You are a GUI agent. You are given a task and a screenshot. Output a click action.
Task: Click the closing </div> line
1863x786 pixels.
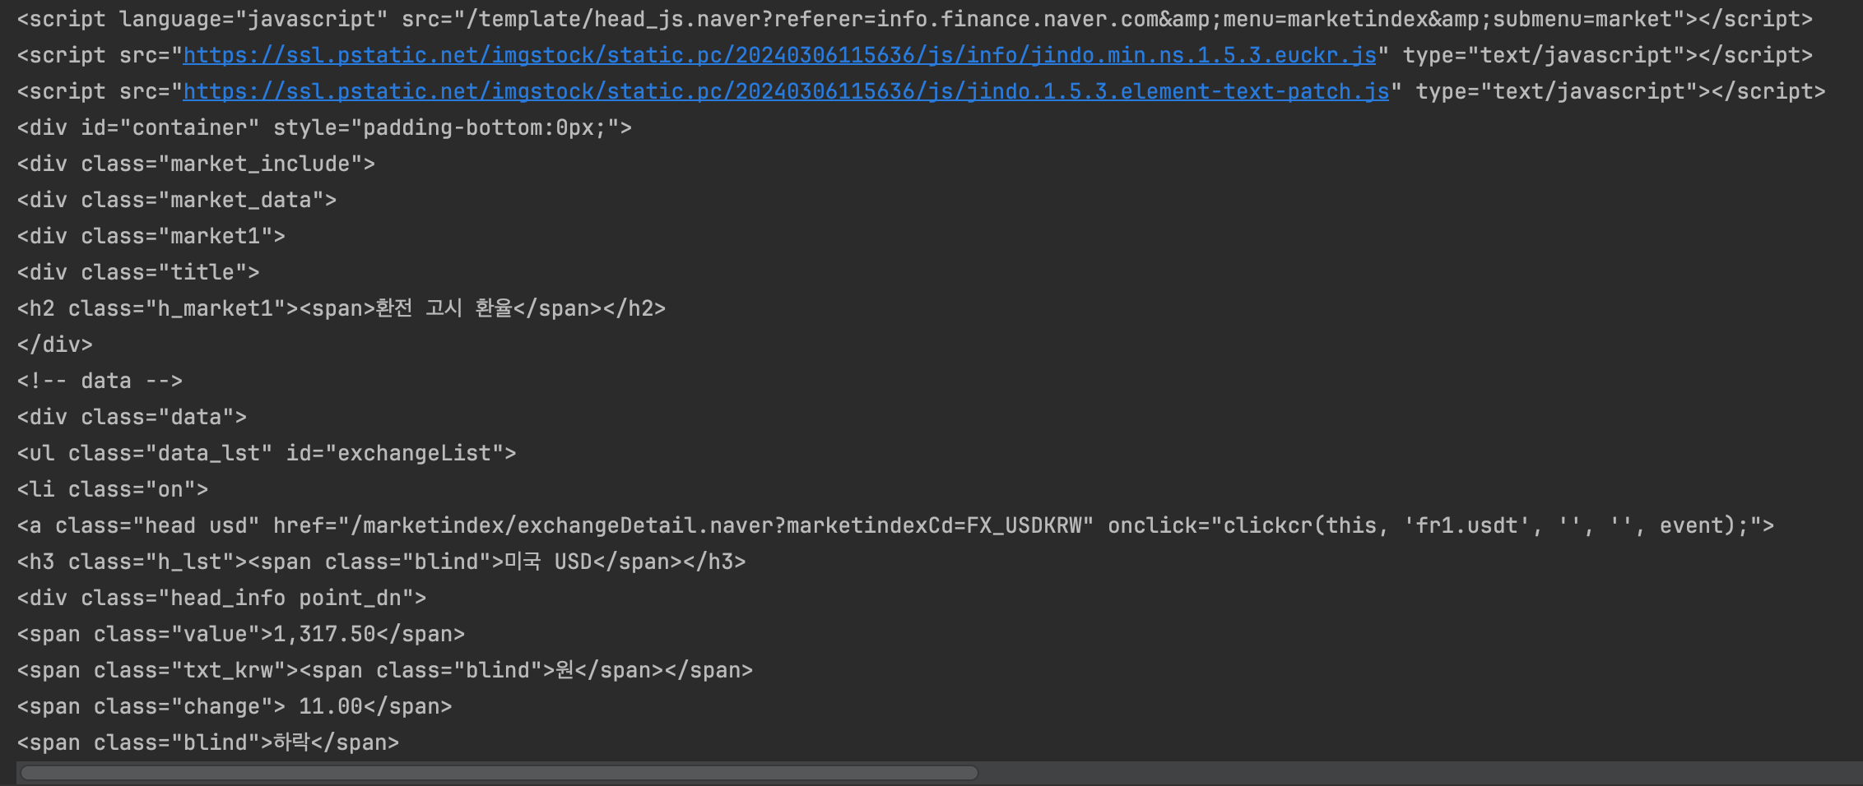(x=55, y=344)
